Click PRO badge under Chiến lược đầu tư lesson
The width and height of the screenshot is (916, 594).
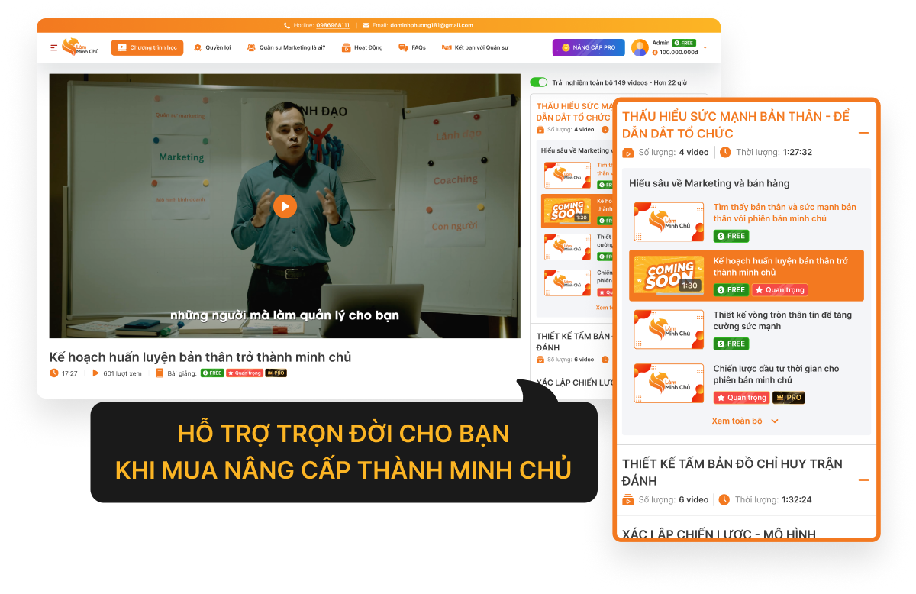coord(789,397)
